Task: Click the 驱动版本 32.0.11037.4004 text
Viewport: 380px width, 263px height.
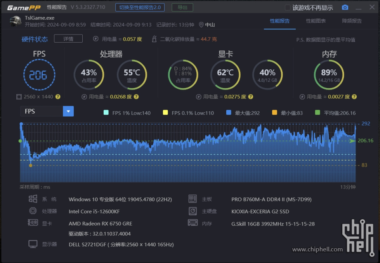Action: click(100, 234)
